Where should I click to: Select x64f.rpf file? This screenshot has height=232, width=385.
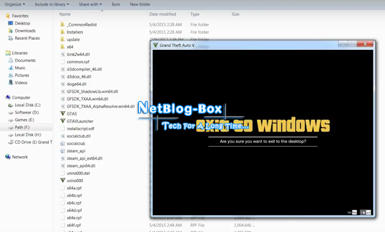click(73, 225)
